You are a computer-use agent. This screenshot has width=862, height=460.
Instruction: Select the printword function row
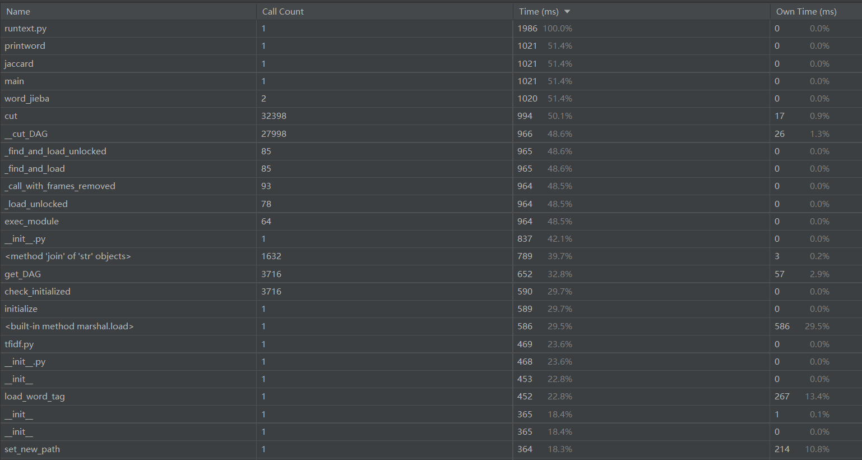(25, 46)
